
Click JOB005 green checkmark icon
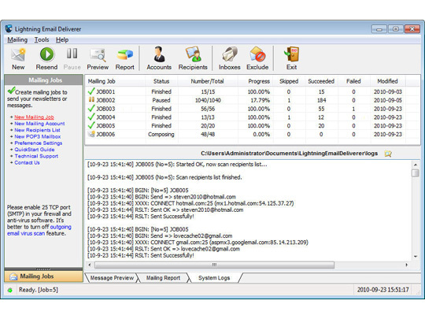click(x=91, y=125)
